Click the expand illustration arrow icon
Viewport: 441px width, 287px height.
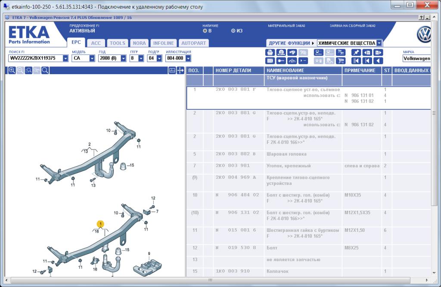point(180,70)
